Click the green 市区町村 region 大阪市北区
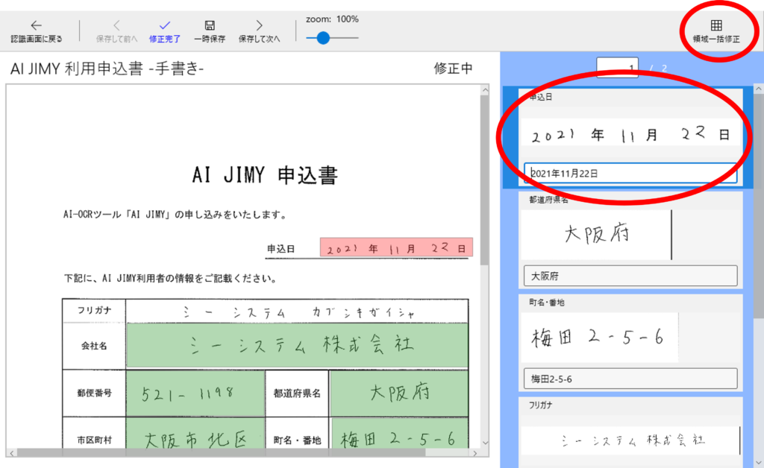 tap(195, 434)
